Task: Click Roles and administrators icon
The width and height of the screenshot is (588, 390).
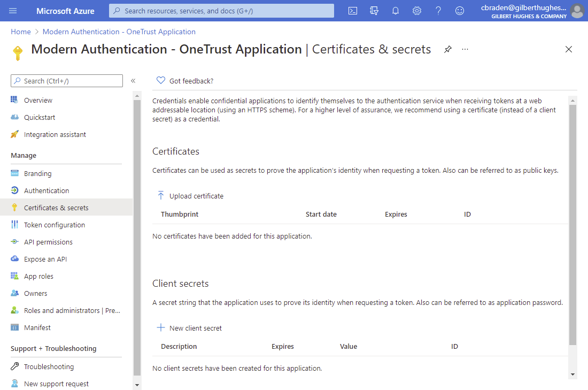Action: (14, 310)
